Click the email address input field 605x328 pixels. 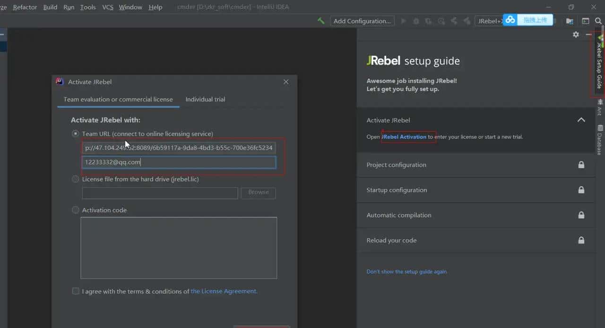point(179,163)
